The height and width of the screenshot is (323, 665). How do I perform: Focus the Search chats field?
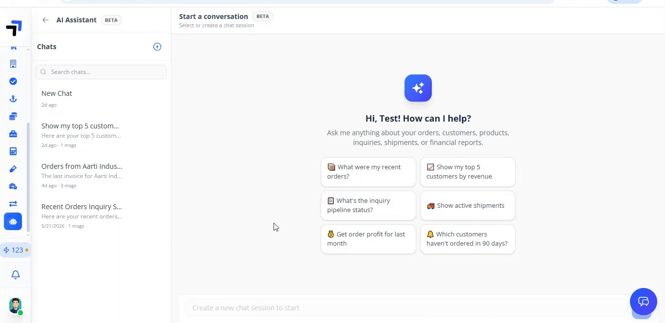coord(101,72)
